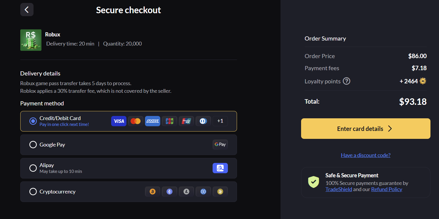Viewport: 439px width, 219px height.
Task: Click the Robux product thumbnail
Action: coord(31,40)
